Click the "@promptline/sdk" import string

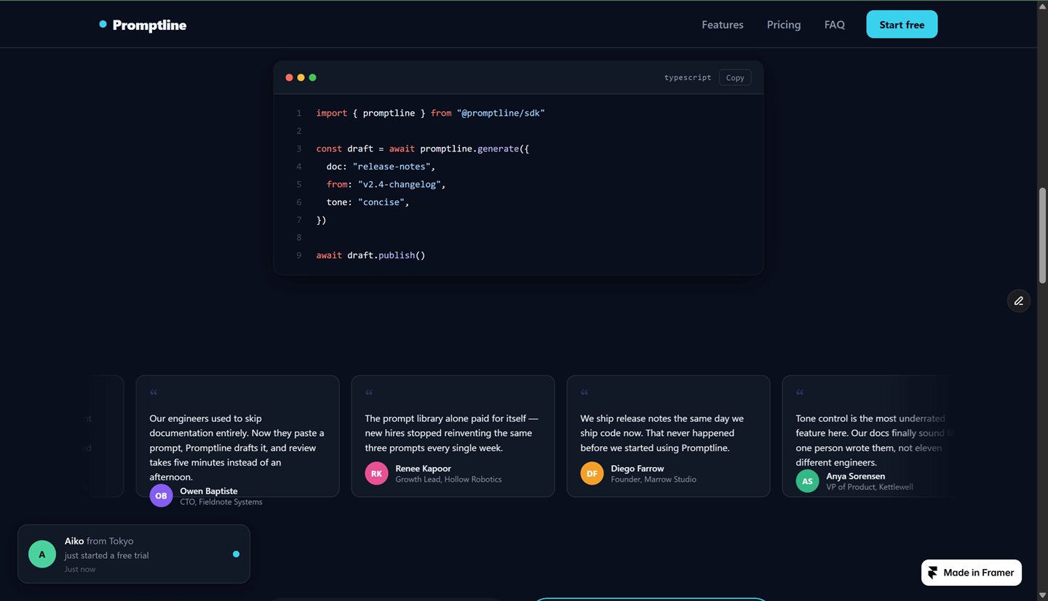tap(501, 113)
